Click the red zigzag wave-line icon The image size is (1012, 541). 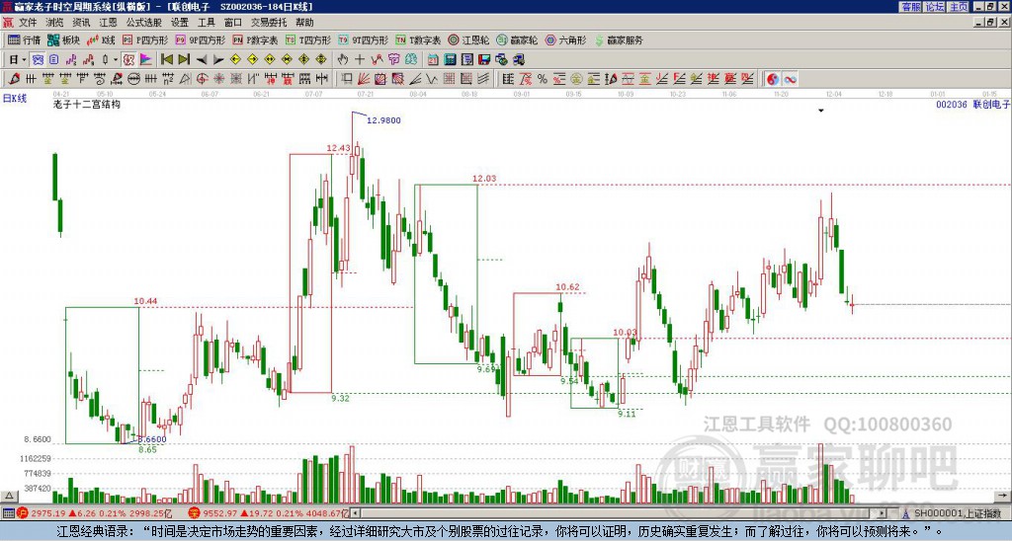point(377,59)
